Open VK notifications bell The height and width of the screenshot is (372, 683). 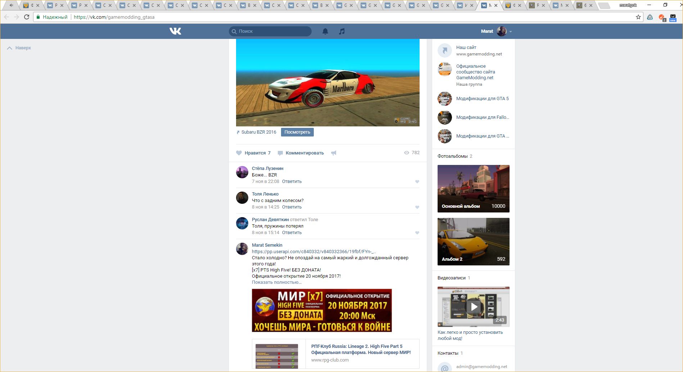325,31
